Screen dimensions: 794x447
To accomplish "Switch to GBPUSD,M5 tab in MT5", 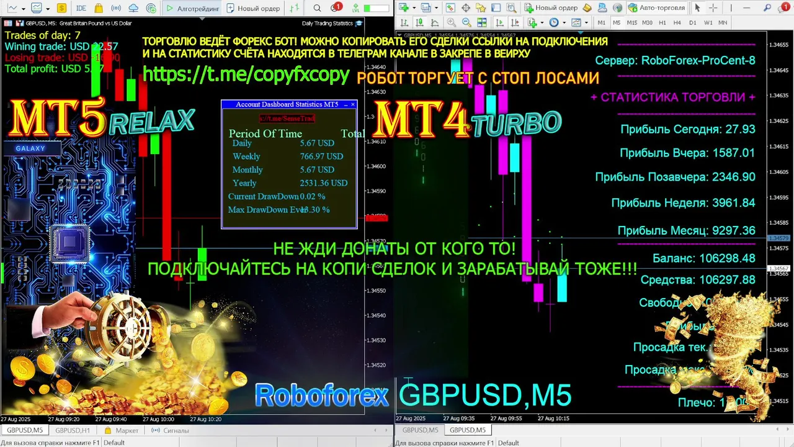I will click(24, 430).
